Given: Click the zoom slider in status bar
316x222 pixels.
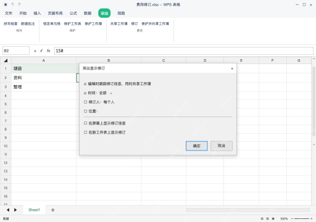Looking at the screenshot, I should (x=301, y=219).
